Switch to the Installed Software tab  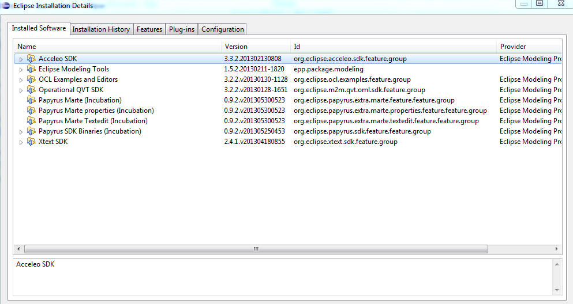pyautogui.click(x=39, y=28)
